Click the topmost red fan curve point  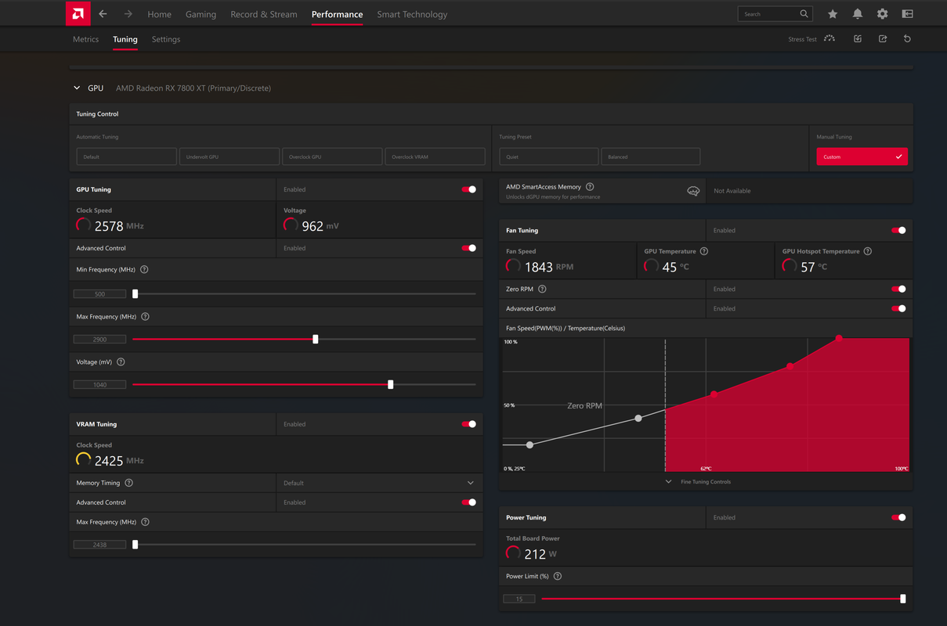point(839,338)
